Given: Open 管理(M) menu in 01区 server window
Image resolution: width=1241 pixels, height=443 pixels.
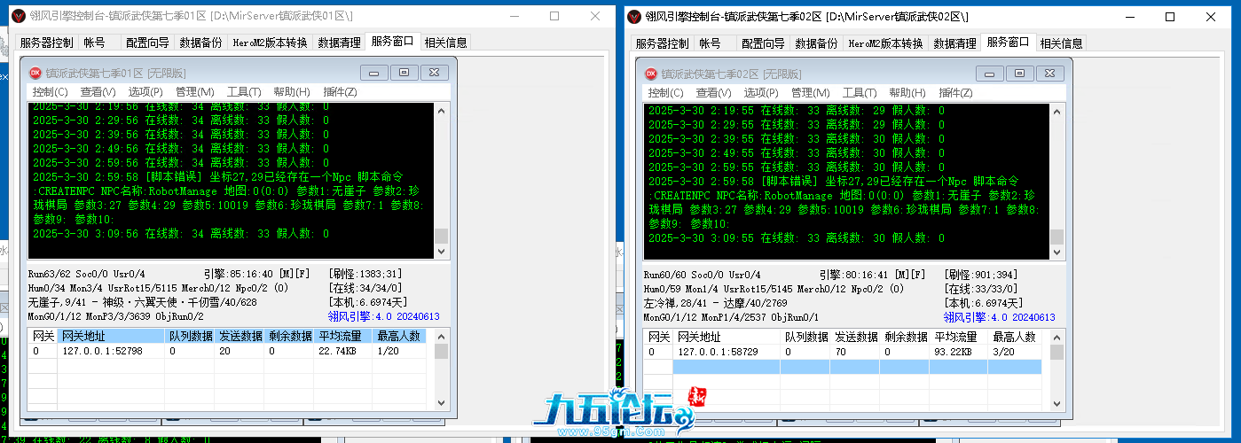Looking at the screenshot, I should pyautogui.click(x=194, y=91).
